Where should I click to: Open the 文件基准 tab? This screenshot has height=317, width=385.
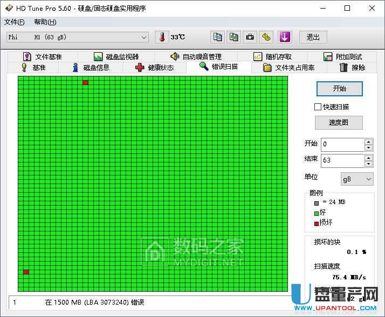click(43, 57)
